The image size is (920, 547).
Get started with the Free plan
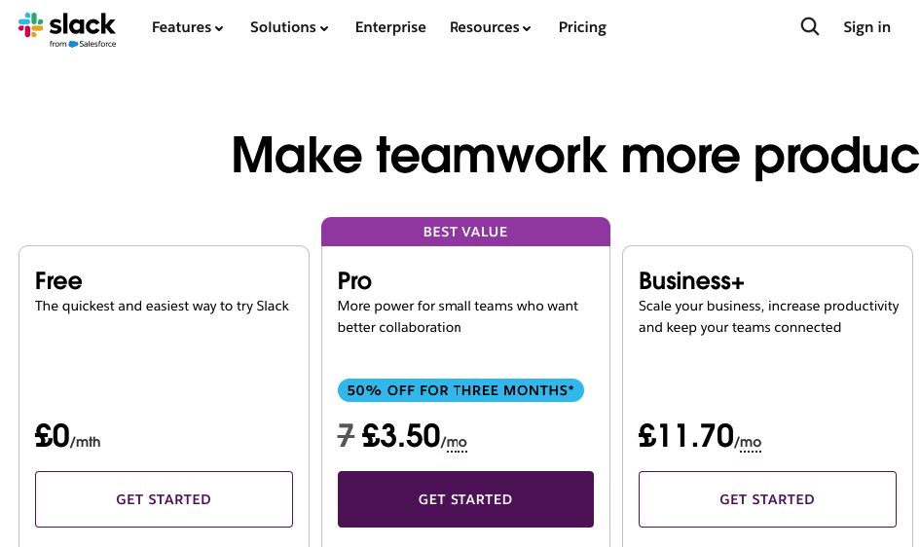(x=164, y=499)
